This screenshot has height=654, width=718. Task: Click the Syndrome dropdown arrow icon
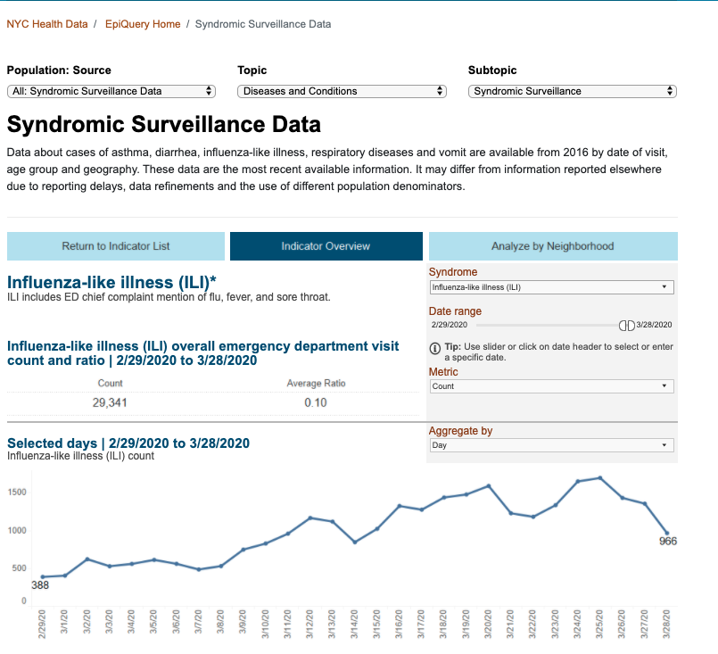(x=664, y=287)
